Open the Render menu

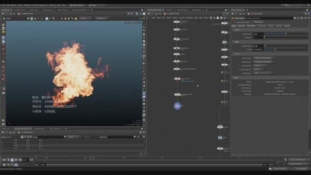pos(14,5)
